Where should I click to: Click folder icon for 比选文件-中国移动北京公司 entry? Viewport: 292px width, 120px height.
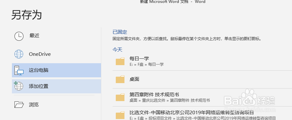pos(120,115)
